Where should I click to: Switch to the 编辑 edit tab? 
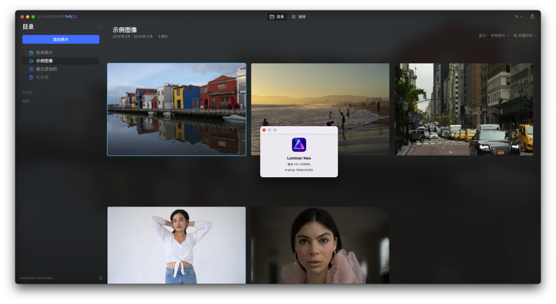click(x=299, y=17)
